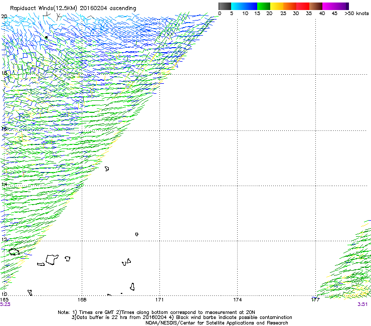Viewport: 371px width, 326px height.
Task: Click the longitude label '174'
Action: 237,300
